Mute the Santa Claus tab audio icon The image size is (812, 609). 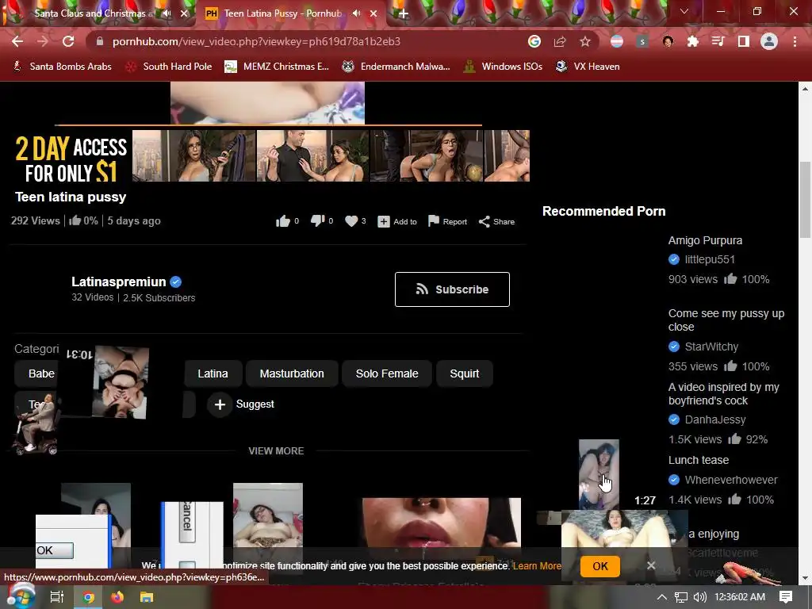167,13
